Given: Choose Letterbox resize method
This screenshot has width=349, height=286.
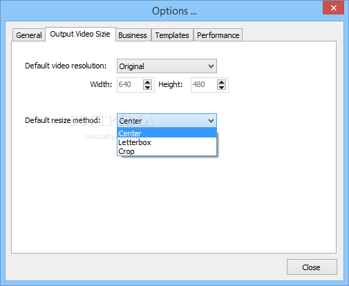Looking at the screenshot, I should click(x=167, y=142).
